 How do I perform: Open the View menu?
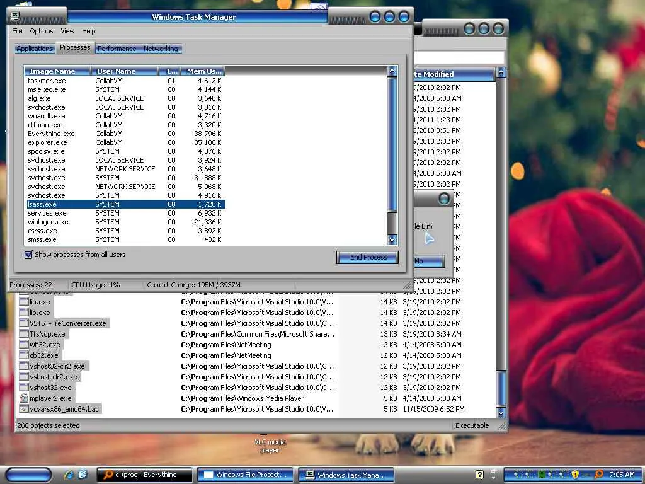coord(67,31)
